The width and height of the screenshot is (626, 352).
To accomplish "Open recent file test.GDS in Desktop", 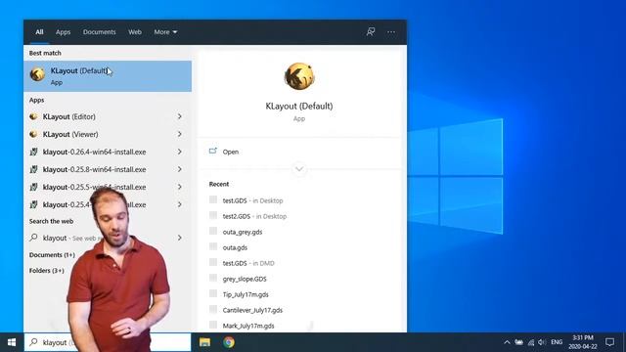I will 252,200.
